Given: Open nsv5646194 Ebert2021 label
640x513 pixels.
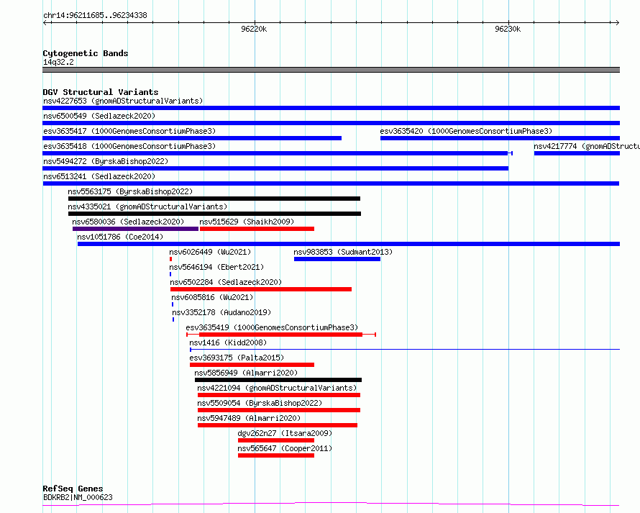Looking at the screenshot, I should click(x=216, y=267).
